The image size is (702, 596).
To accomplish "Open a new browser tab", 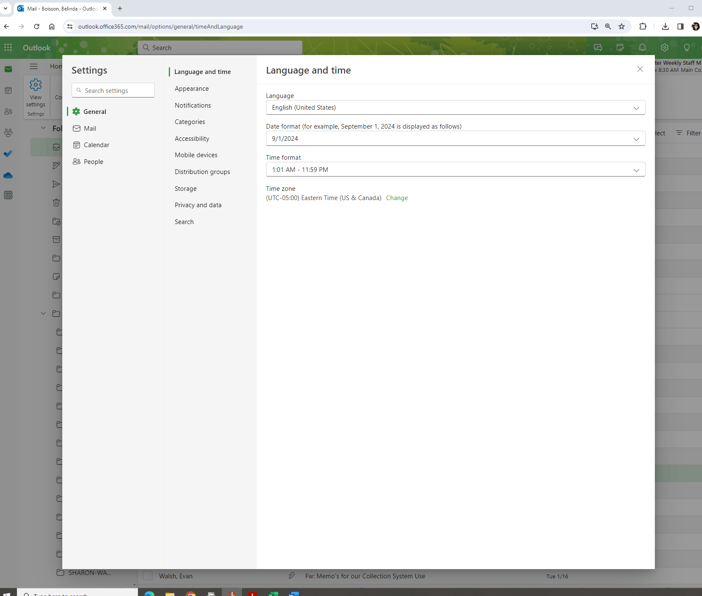I will click(x=120, y=8).
